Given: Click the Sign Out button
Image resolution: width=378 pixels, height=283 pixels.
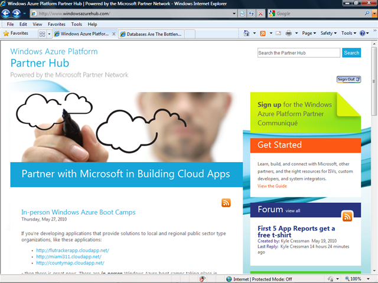Looking at the screenshot, I should click(348, 79).
